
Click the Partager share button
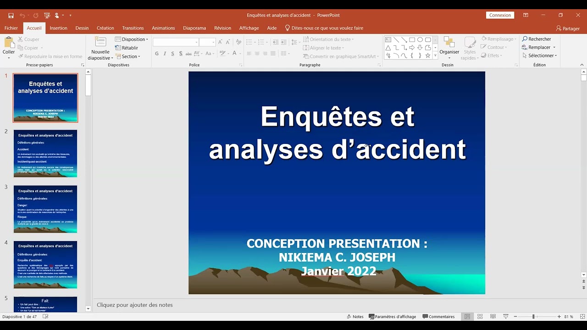[568, 28]
